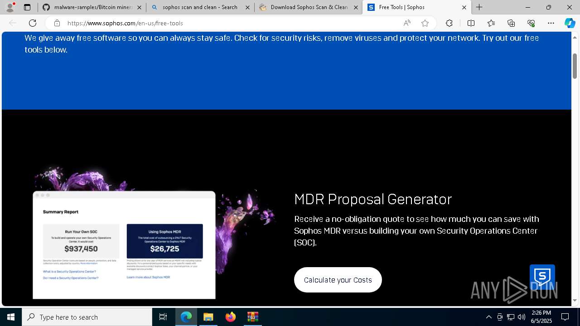Launch Firefox from taskbar
Viewport: 580px width, 326px height.
(x=231, y=317)
